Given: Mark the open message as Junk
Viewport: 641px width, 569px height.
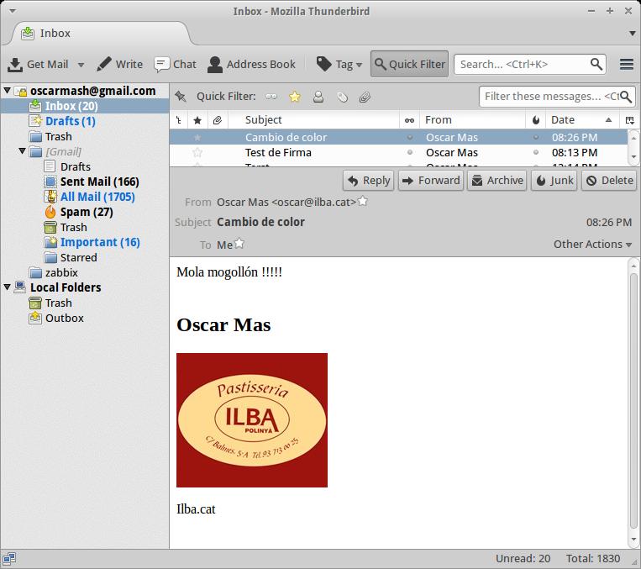Looking at the screenshot, I should 554,181.
